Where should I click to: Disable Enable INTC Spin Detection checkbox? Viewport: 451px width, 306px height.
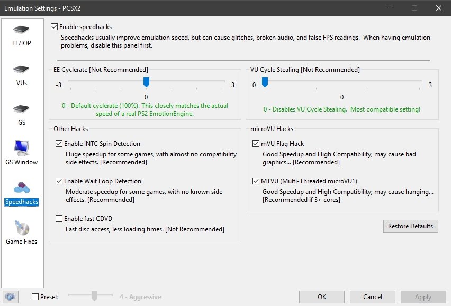[x=59, y=144]
